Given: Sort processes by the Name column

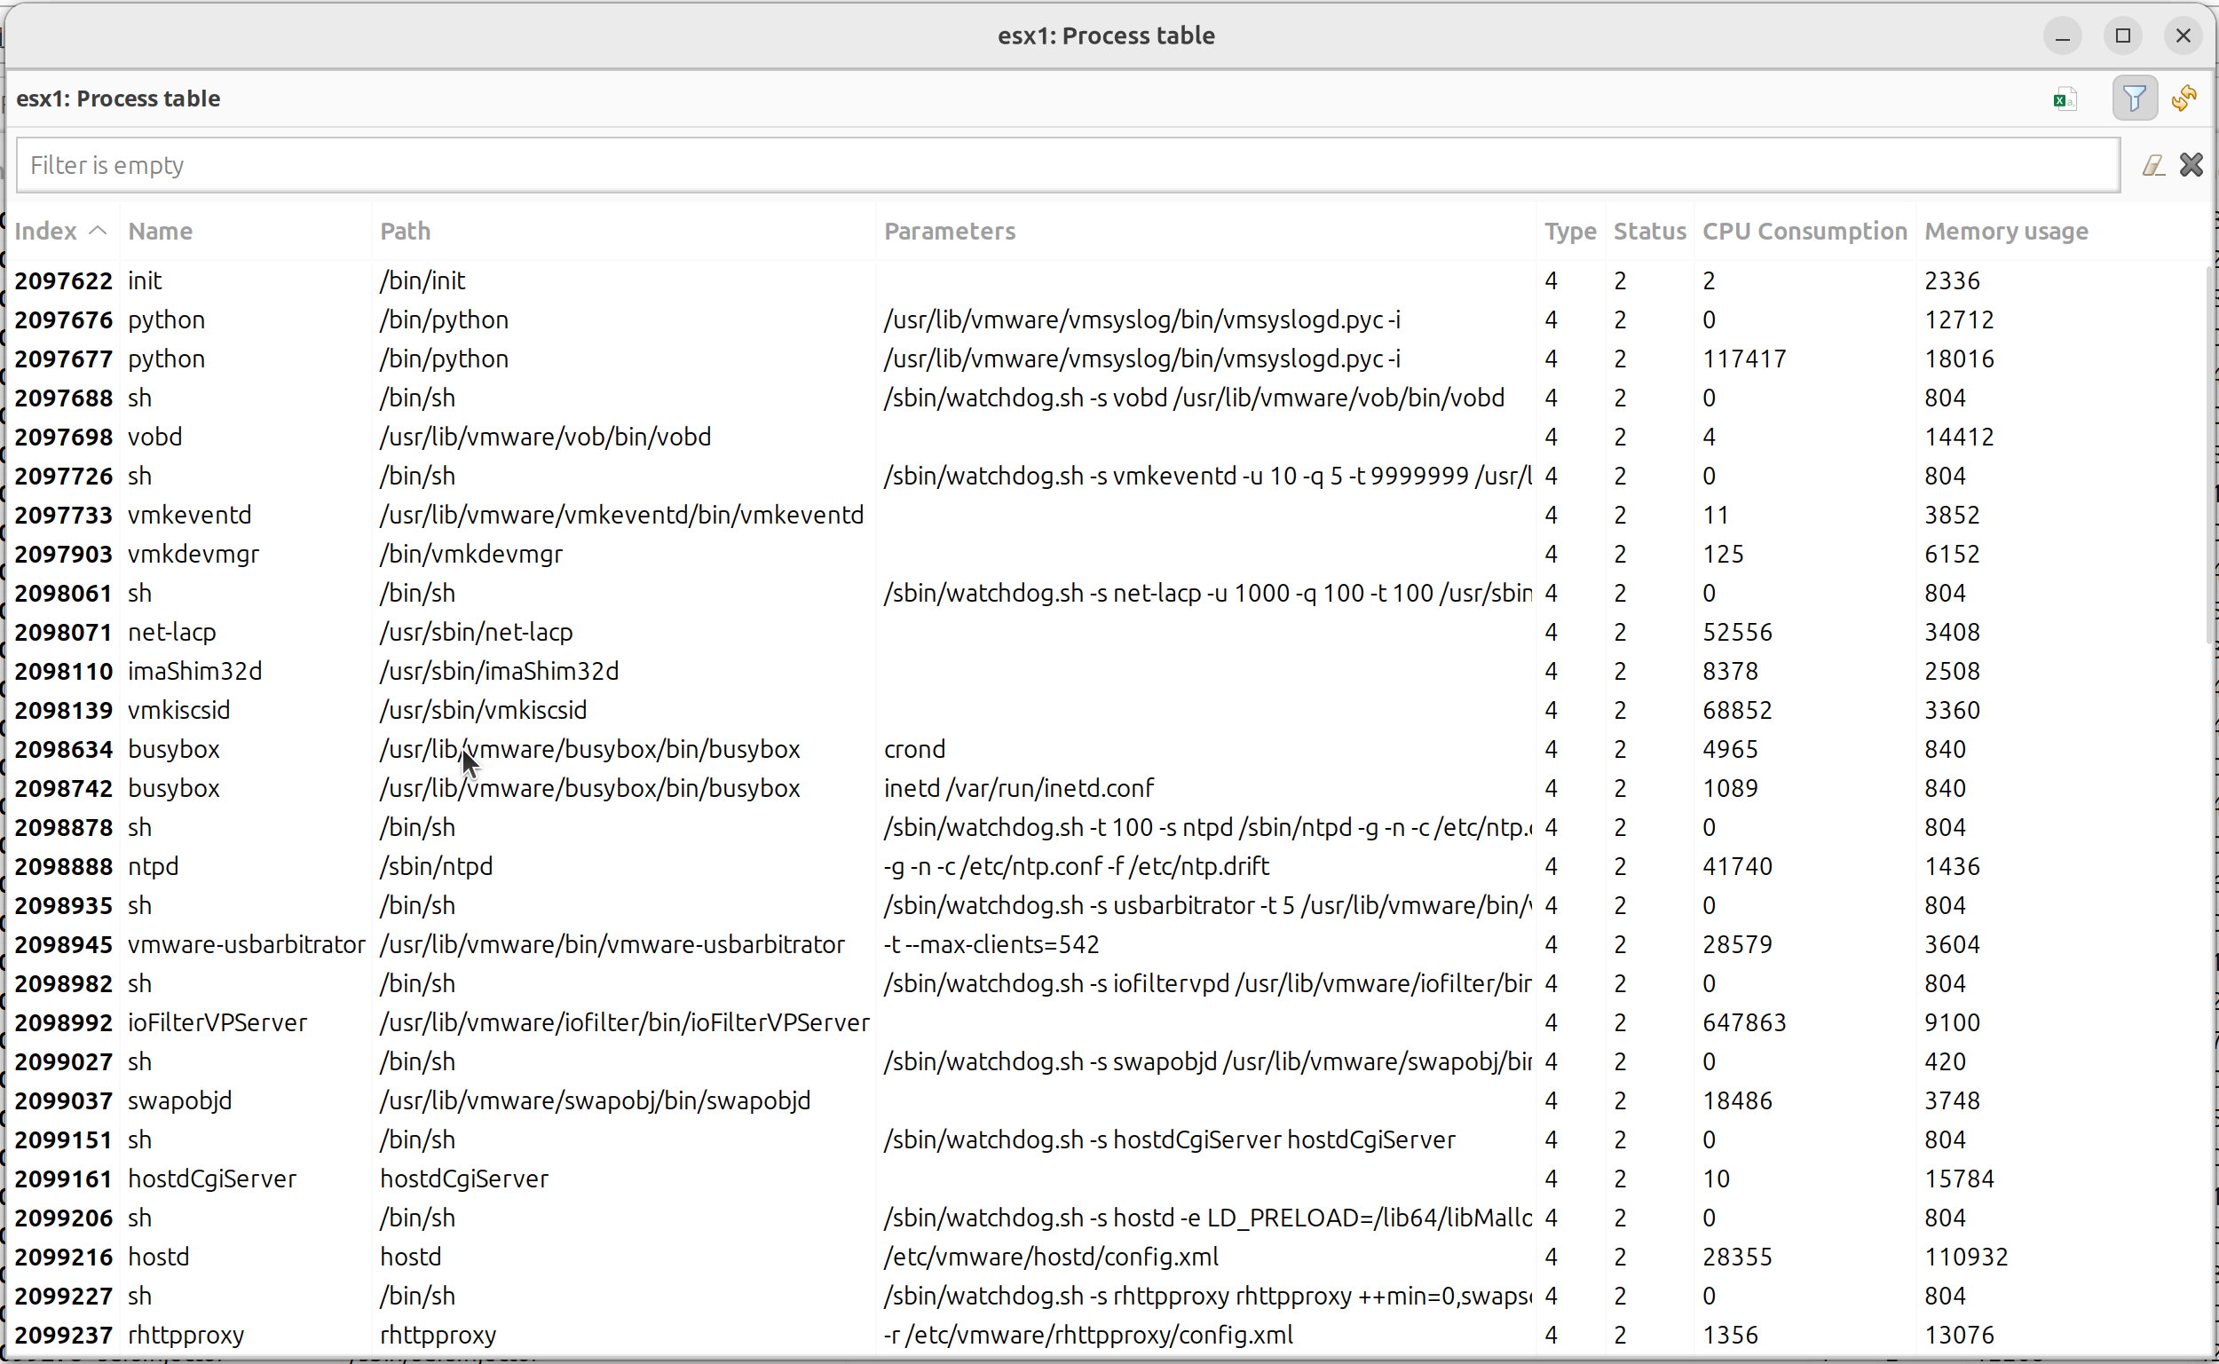Looking at the screenshot, I should point(161,231).
